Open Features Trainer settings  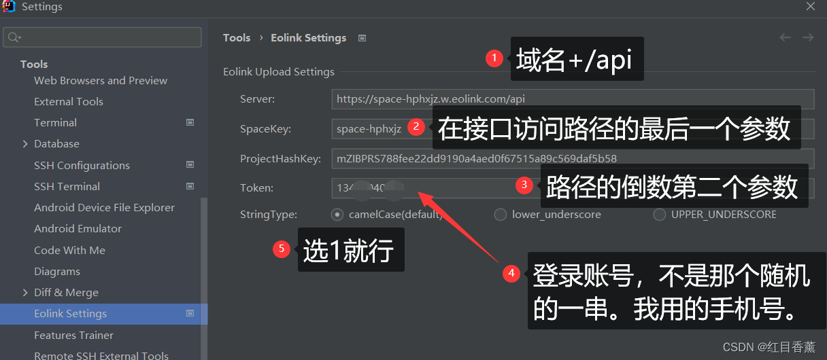(73, 335)
